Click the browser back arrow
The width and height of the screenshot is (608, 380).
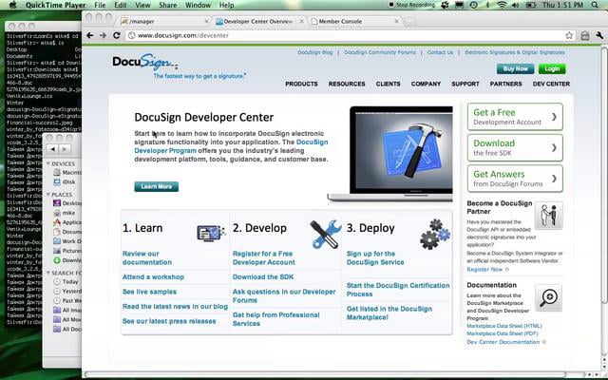click(90, 35)
